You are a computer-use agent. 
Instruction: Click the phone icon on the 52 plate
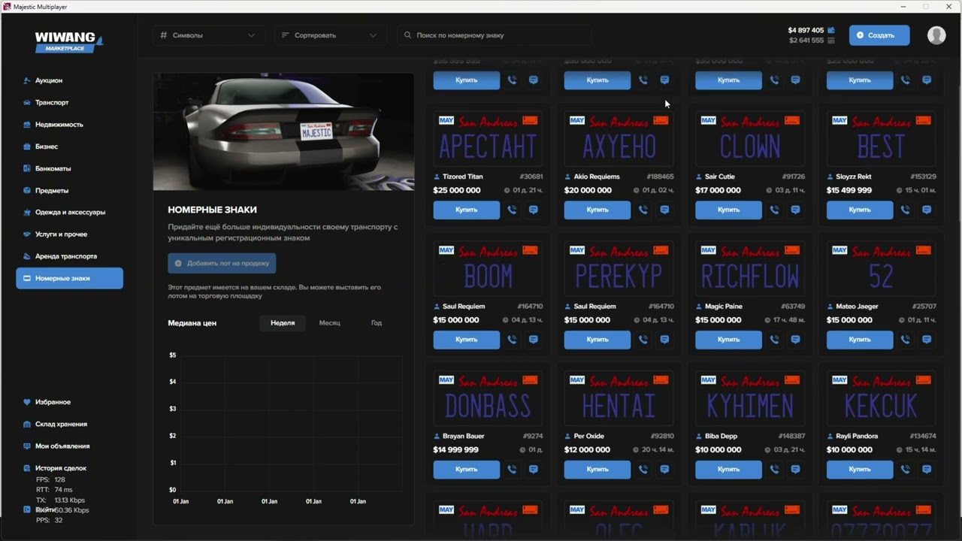click(906, 340)
